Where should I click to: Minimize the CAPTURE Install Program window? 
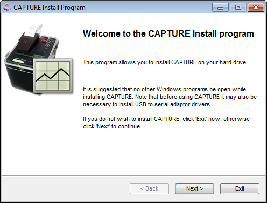point(220,8)
